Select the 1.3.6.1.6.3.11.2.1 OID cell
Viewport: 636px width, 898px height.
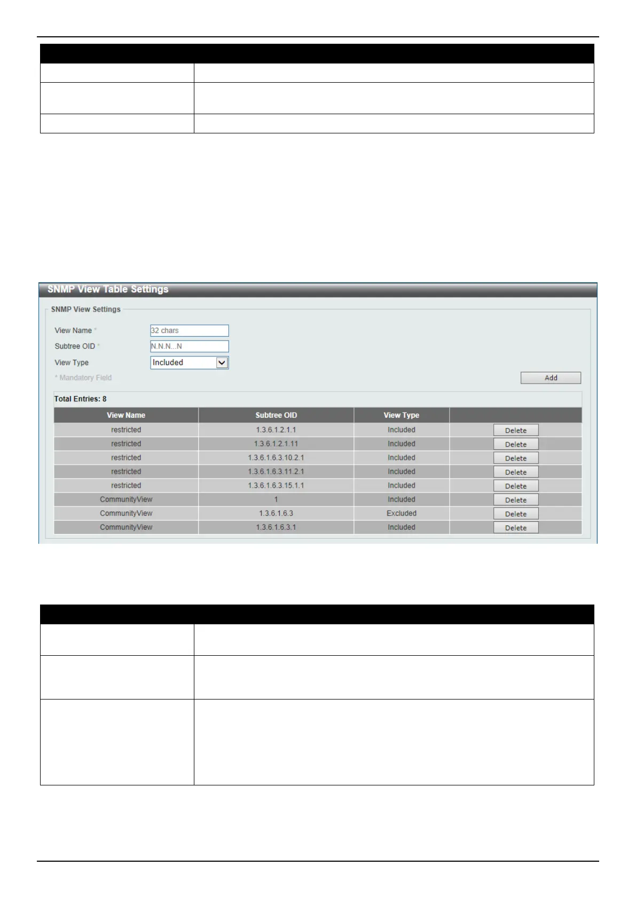(276, 471)
